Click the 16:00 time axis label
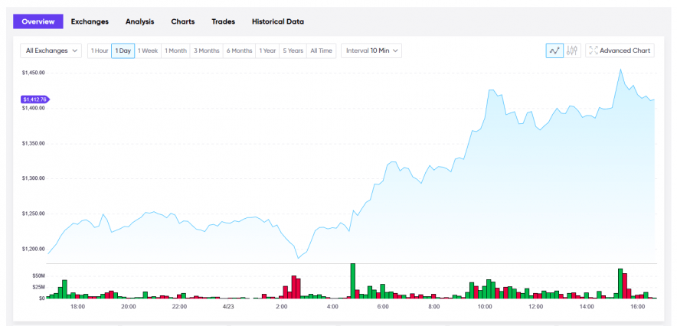This screenshot has height=326, width=677. 638,307
